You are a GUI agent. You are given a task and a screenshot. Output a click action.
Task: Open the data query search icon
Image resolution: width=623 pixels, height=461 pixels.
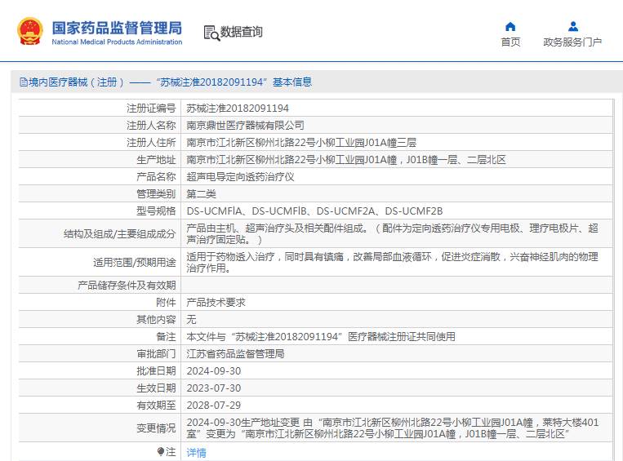point(211,33)
